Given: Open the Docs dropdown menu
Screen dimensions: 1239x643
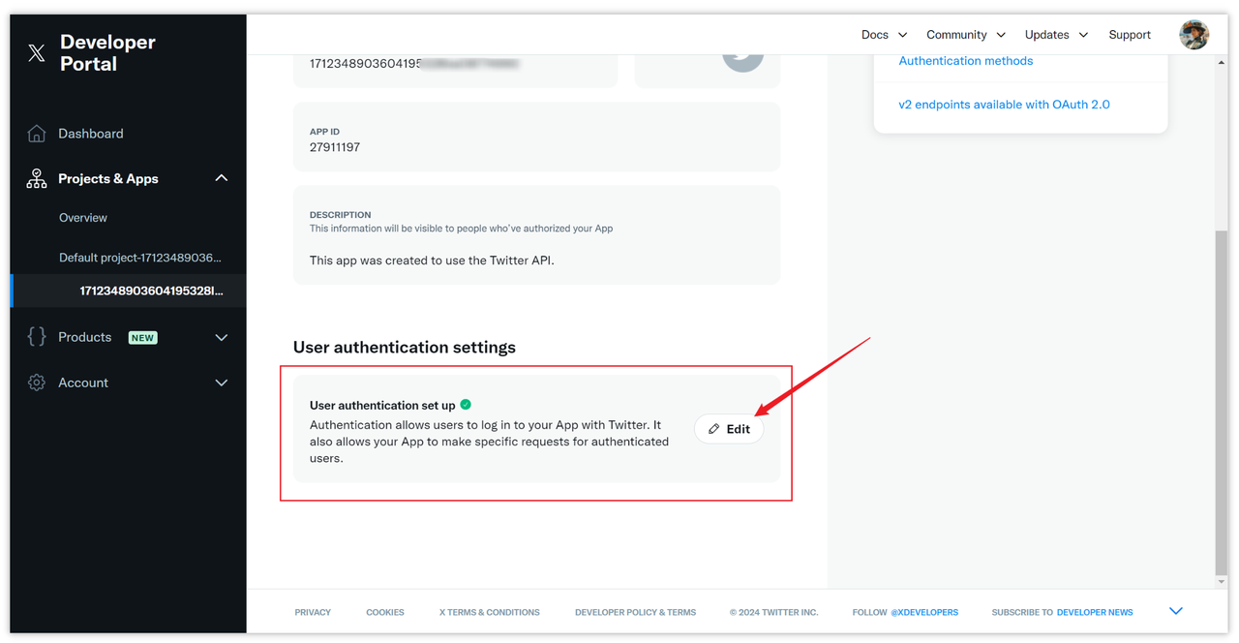Looking at the screenshot, I should [x=885, y=35].
